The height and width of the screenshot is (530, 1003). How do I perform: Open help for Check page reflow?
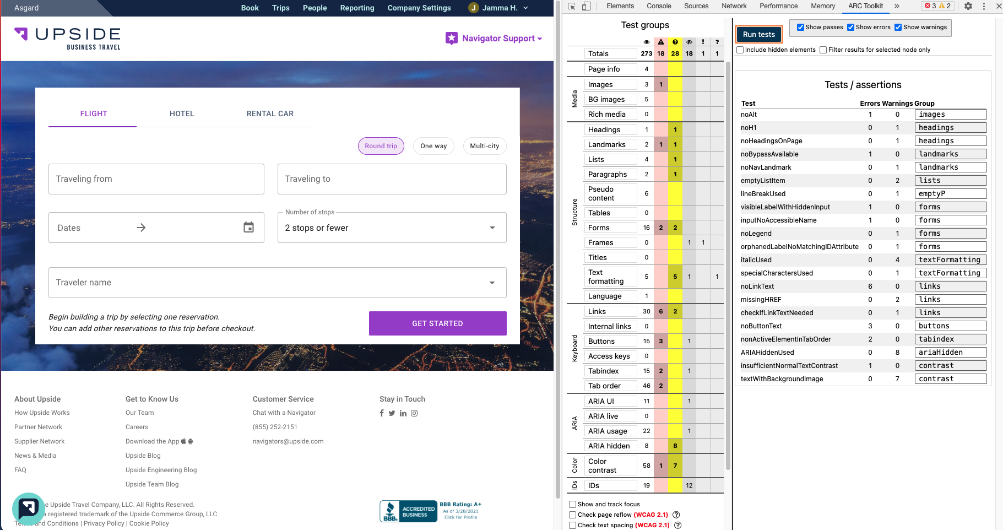tap(676, 515)
